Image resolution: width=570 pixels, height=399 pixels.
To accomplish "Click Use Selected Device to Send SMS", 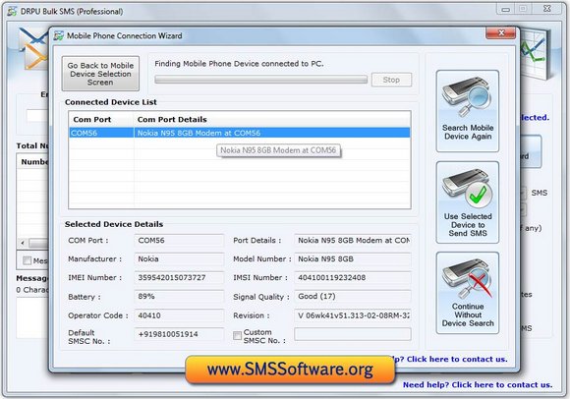I will click(468, 202).
